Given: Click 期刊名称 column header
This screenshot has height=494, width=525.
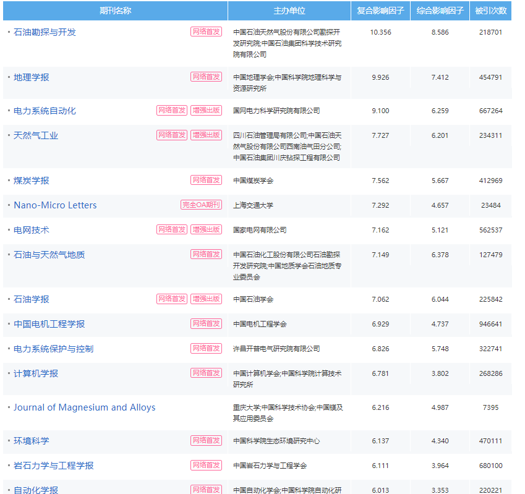Looking at the screenshot, I should 115,11.
